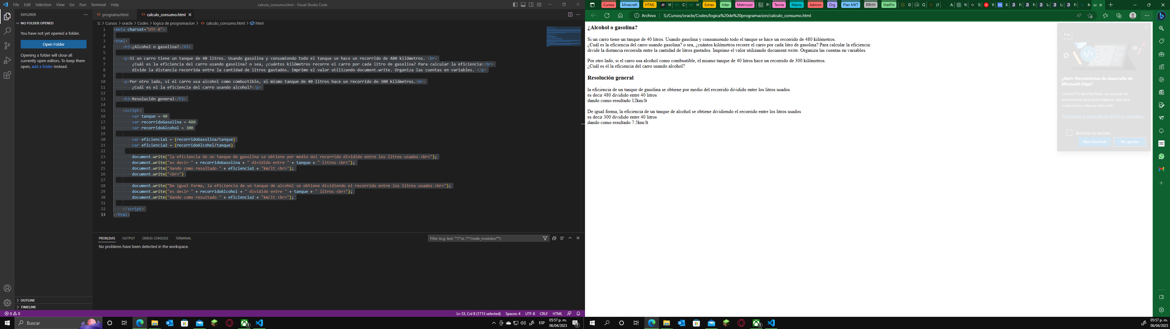This screenshot has width=1170, height=329.
Task: Change the CRLF end of line selector
Action: [544, 313]
